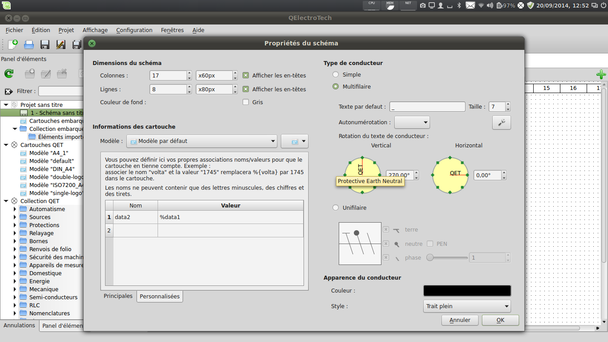Click the Bluetooth icon in system tray
The height and width of the screenshot is (342, 608).
tap(459, 5)
